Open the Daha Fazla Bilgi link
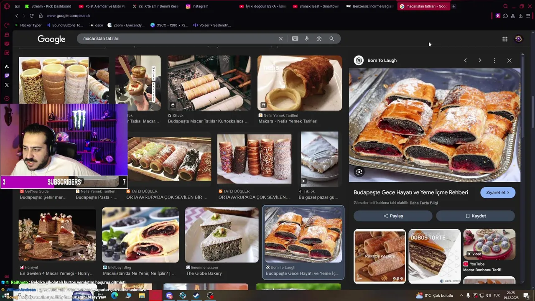This screenshot has height=301, width=535. click(423, 203)
